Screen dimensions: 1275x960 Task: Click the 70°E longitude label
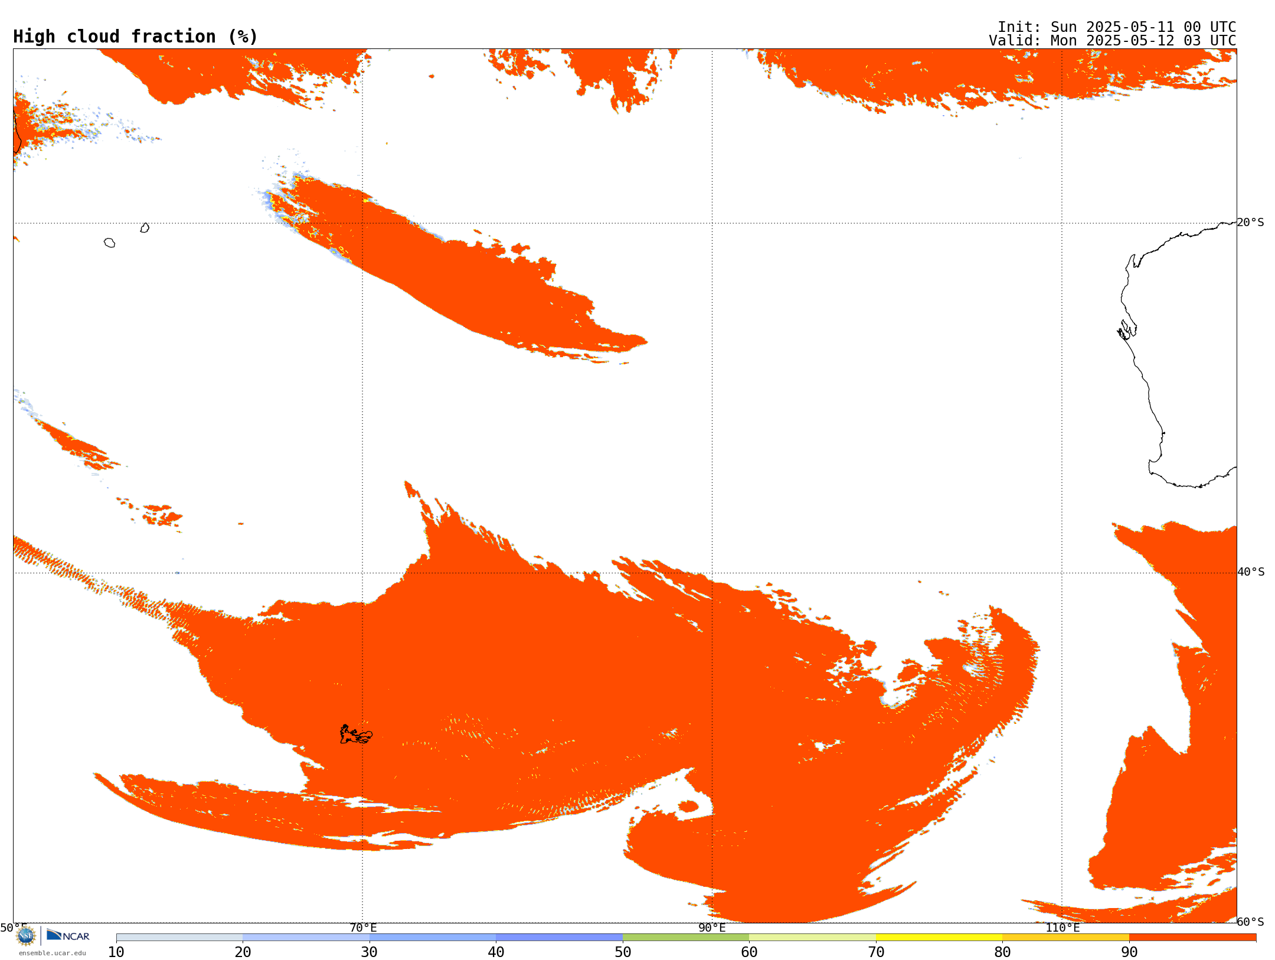[x=363, y=928]
